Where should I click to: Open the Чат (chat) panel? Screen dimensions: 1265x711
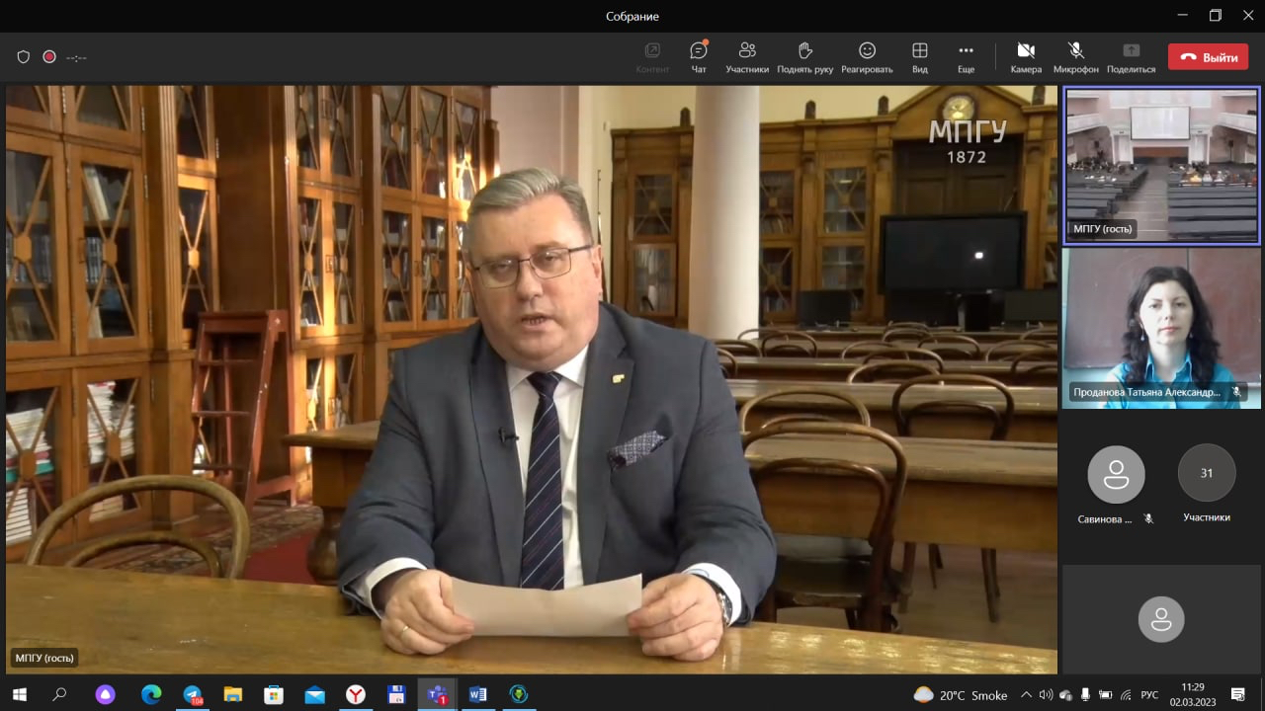click(699, 56)
